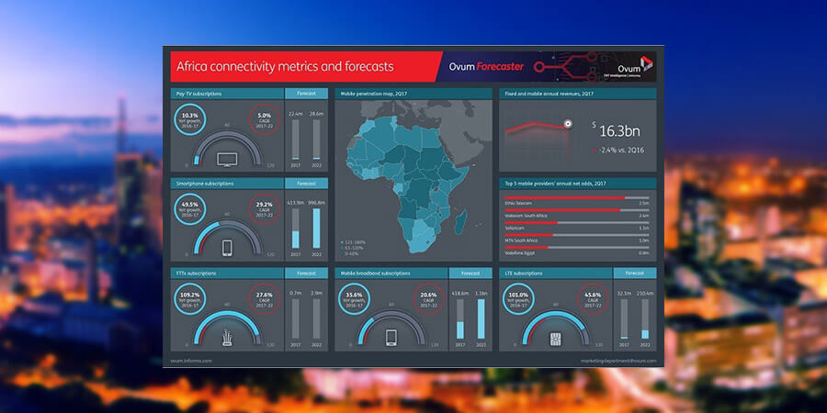This screenshot has width=827, height=413.
Task: Click the FTTx subscriptions panel title
Action: (x=197, y=273)
